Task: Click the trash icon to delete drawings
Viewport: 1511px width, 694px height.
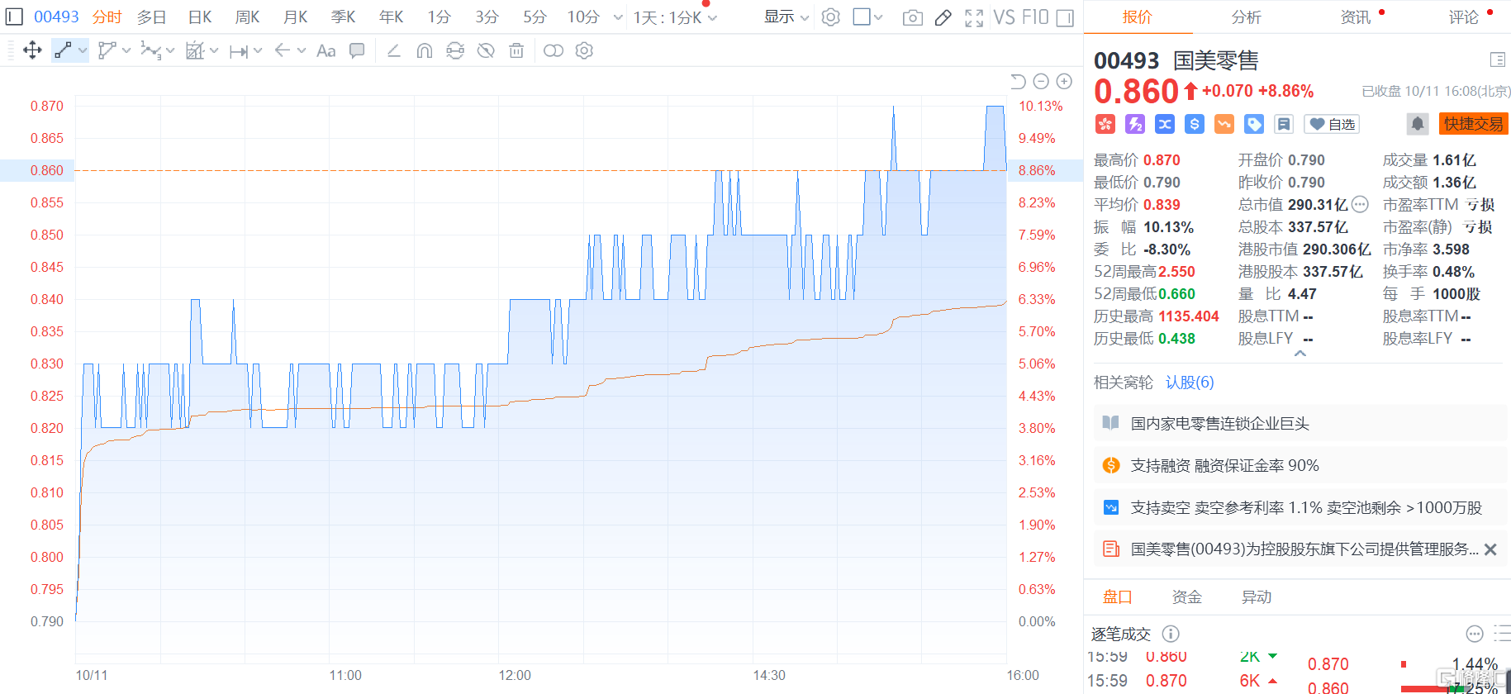Action: (516, 50)
